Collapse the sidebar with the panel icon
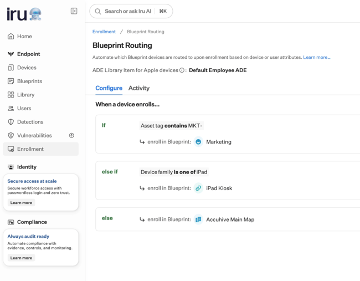 point(74,11)
